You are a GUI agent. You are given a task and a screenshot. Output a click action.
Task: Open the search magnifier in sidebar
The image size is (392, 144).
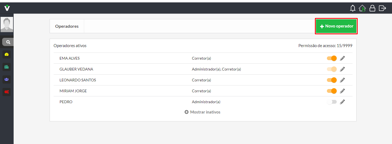point(8,42)
